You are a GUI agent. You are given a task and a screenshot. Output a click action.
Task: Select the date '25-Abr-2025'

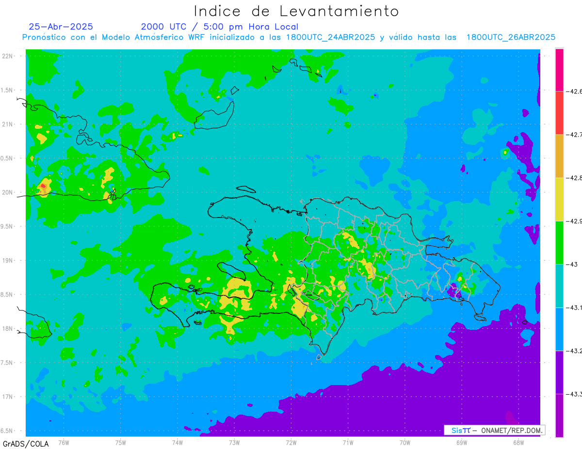pyautogui.click(x=61, y=27)
